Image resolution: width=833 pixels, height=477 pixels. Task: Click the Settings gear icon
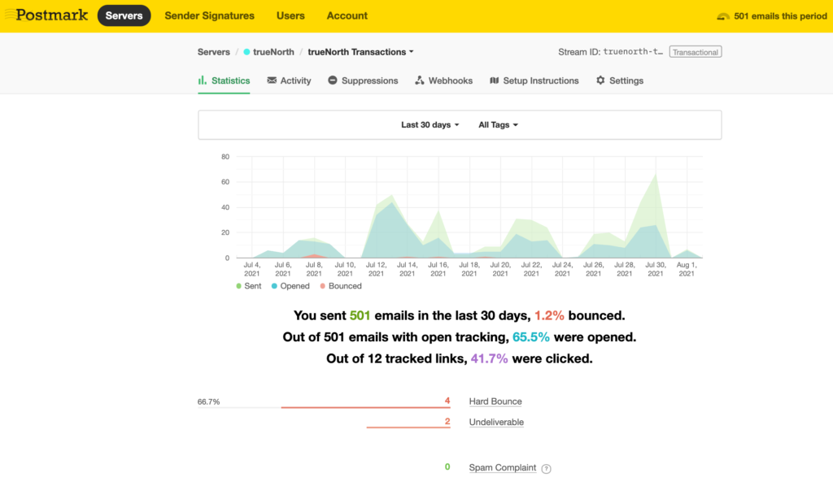click(600, 80)
